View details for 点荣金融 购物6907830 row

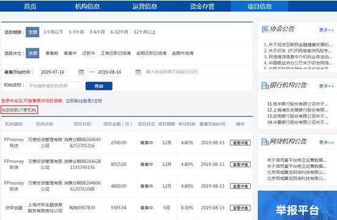point(240,208)
